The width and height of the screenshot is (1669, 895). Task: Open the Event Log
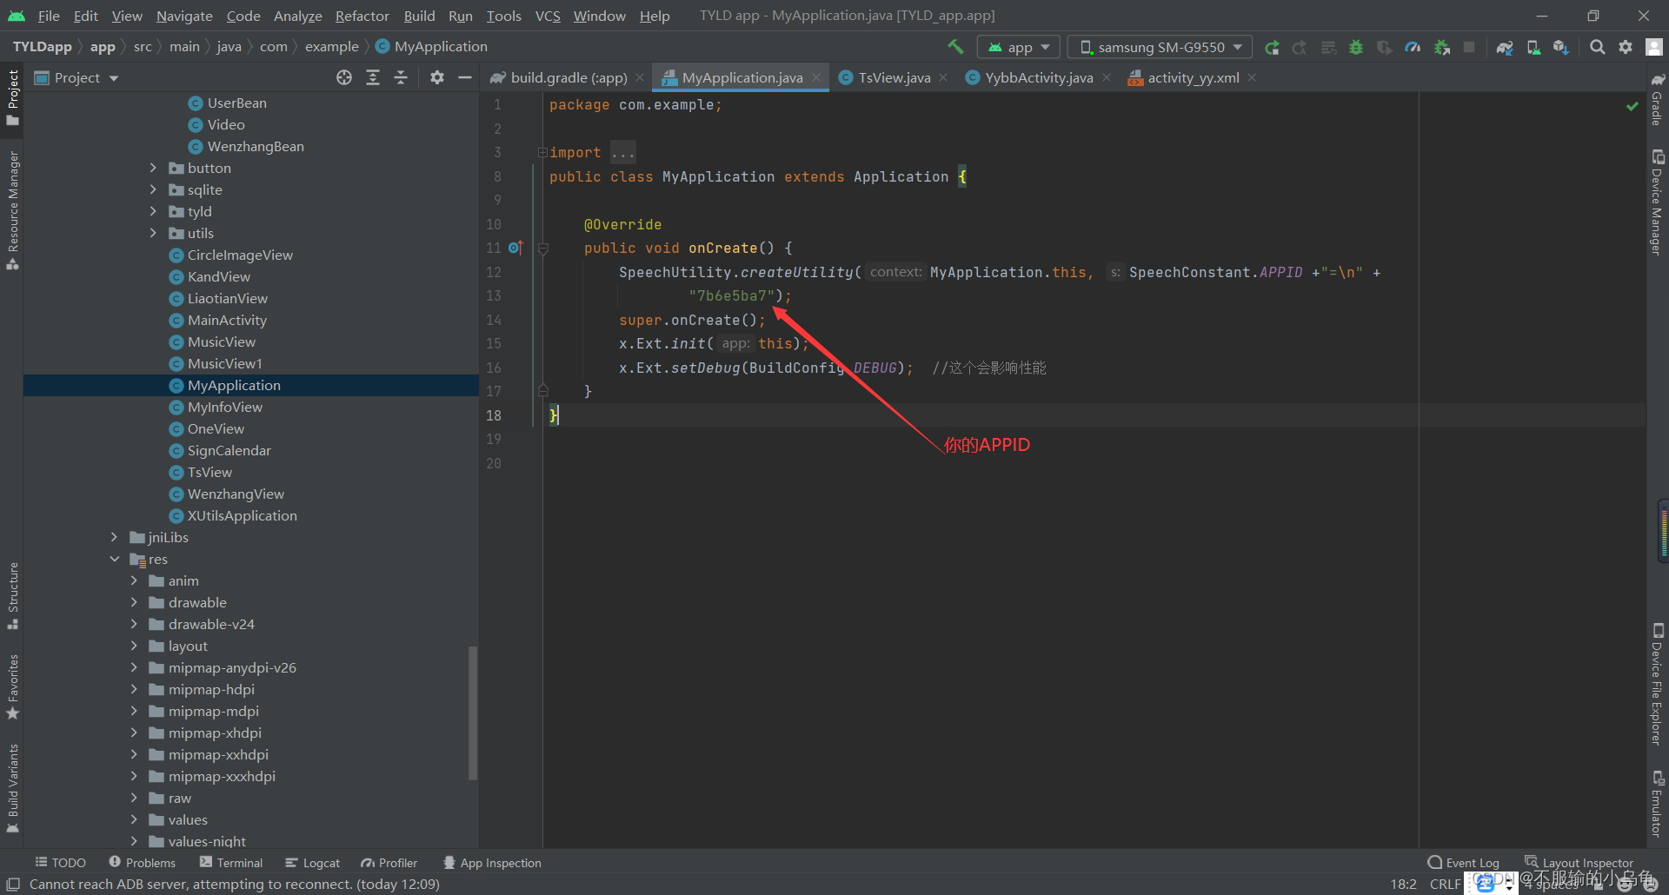coord(1464,862)
